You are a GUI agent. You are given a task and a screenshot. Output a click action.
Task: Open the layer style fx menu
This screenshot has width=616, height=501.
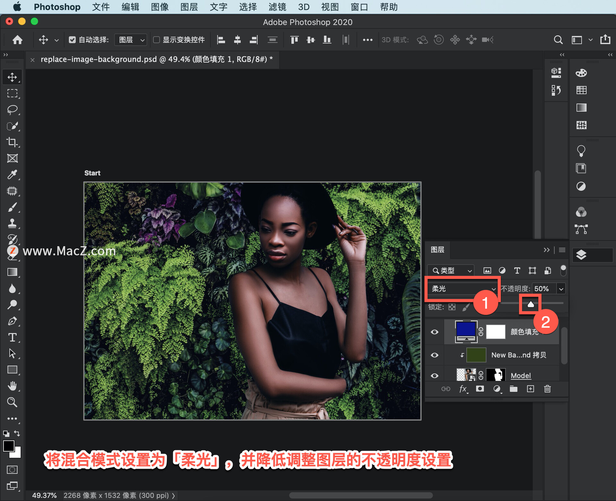(463, 389)
